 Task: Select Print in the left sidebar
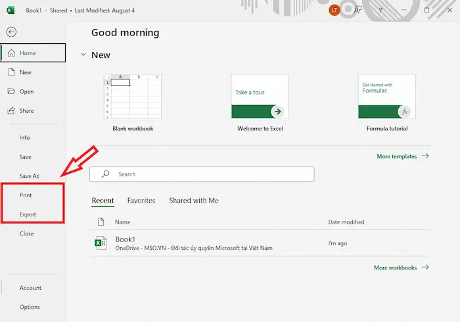pos(26,195)
